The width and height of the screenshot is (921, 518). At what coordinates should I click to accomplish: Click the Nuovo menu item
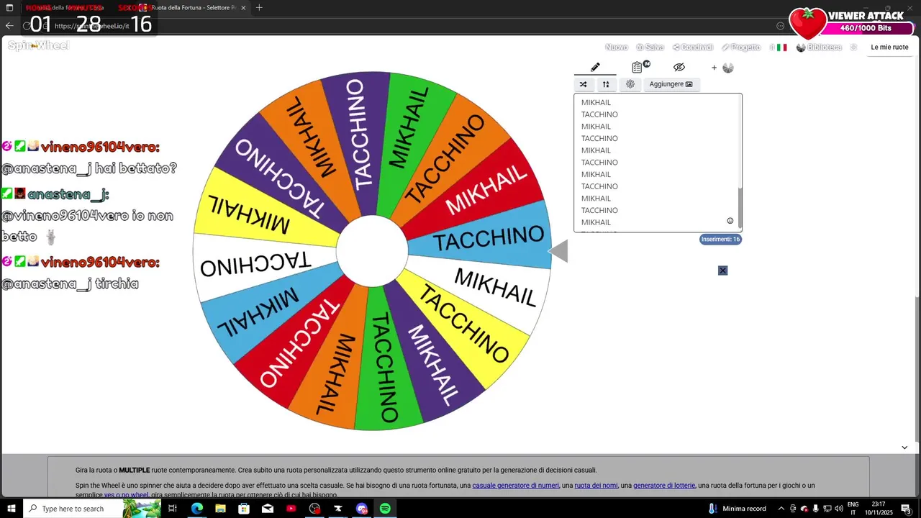pyautogui.click(x=616, y=47)
